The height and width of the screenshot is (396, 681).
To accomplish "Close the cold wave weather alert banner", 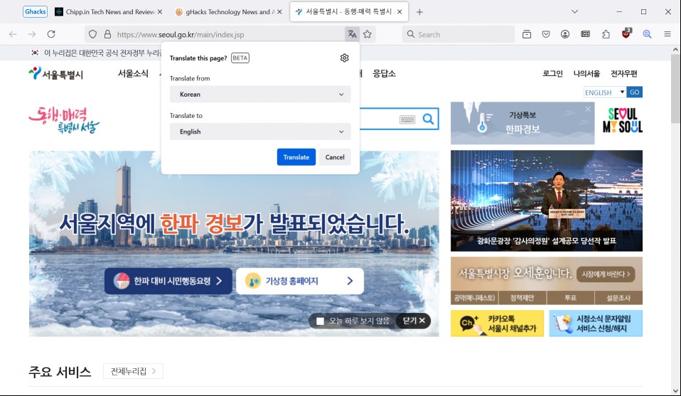I will point(588,109).
